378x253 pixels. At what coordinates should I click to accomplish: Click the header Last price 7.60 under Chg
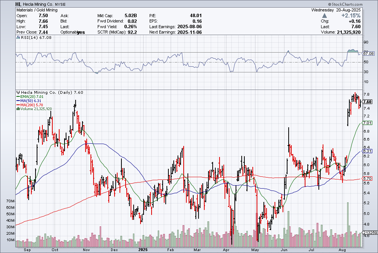tap(356, 27)
